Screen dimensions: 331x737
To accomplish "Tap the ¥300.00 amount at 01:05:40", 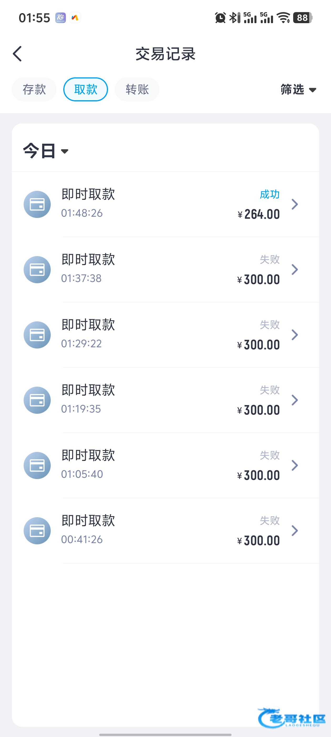I will click(x=258, y=476).
